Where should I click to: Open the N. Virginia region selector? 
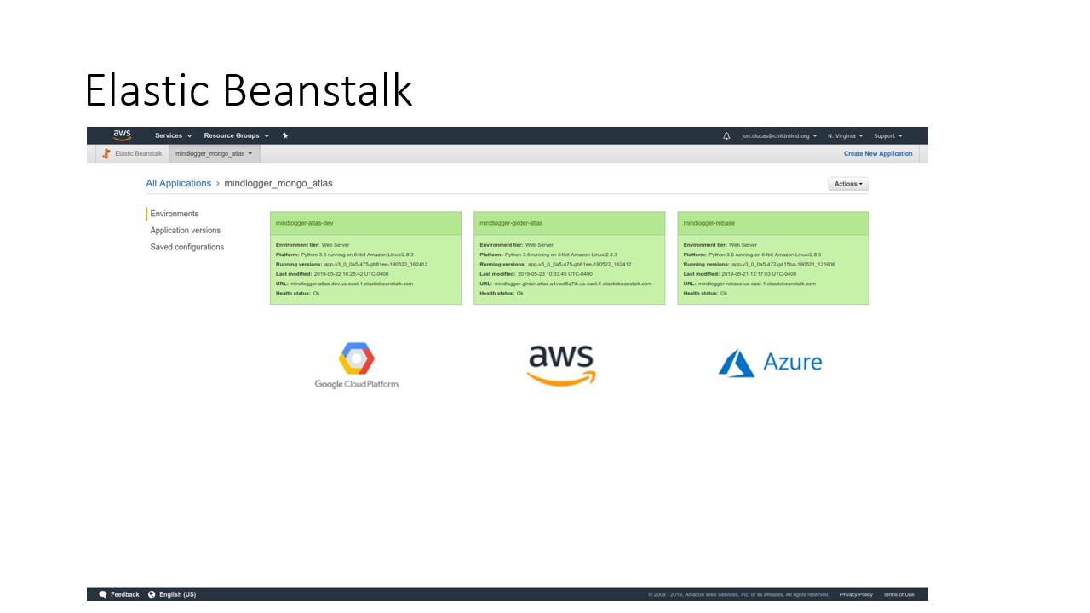point(845,135)
